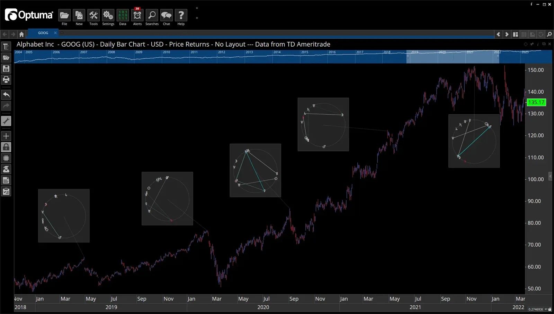Toggle the wrench properties tool
The height and width of the screenshot is (314, 554).
pyautogui.click(x=6, y=121)
